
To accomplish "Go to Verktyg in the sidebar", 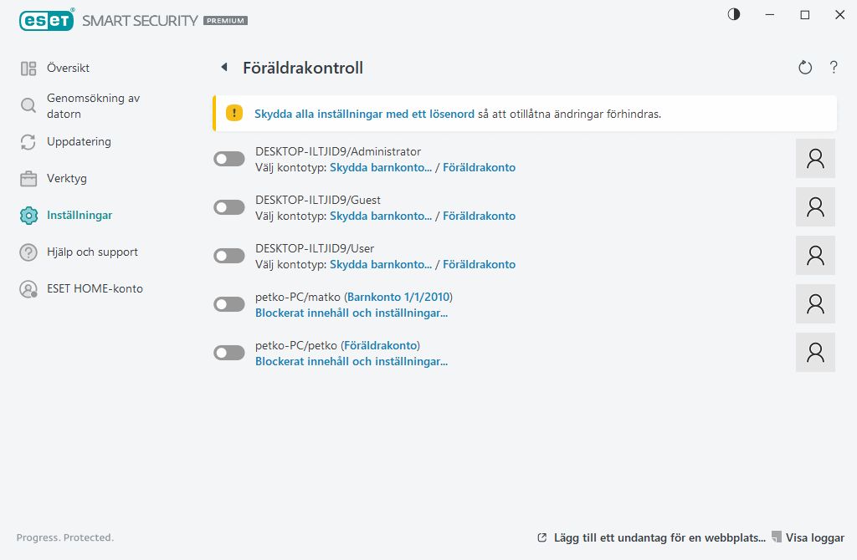I will point(67,178).
